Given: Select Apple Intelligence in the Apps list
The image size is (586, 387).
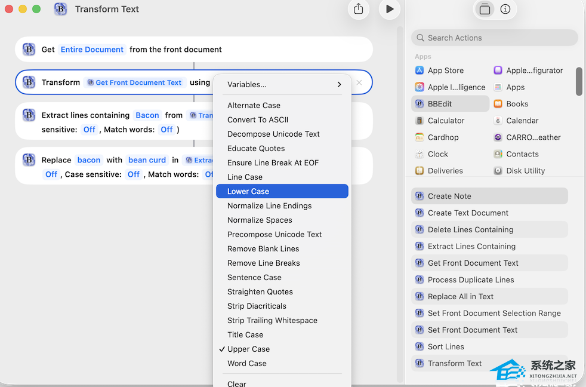Looking at the screenshot, I should pyautogui.click(x=451, y=87).
